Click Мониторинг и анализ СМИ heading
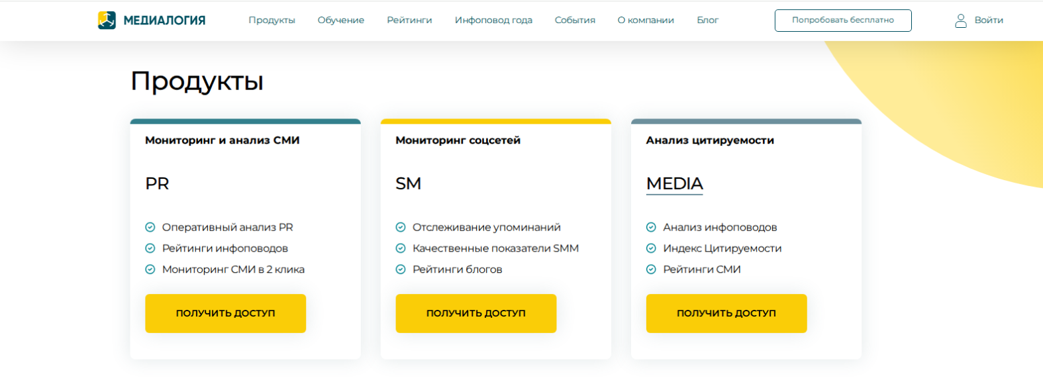This screenshot has height=390, width=1043. point(223,140)
